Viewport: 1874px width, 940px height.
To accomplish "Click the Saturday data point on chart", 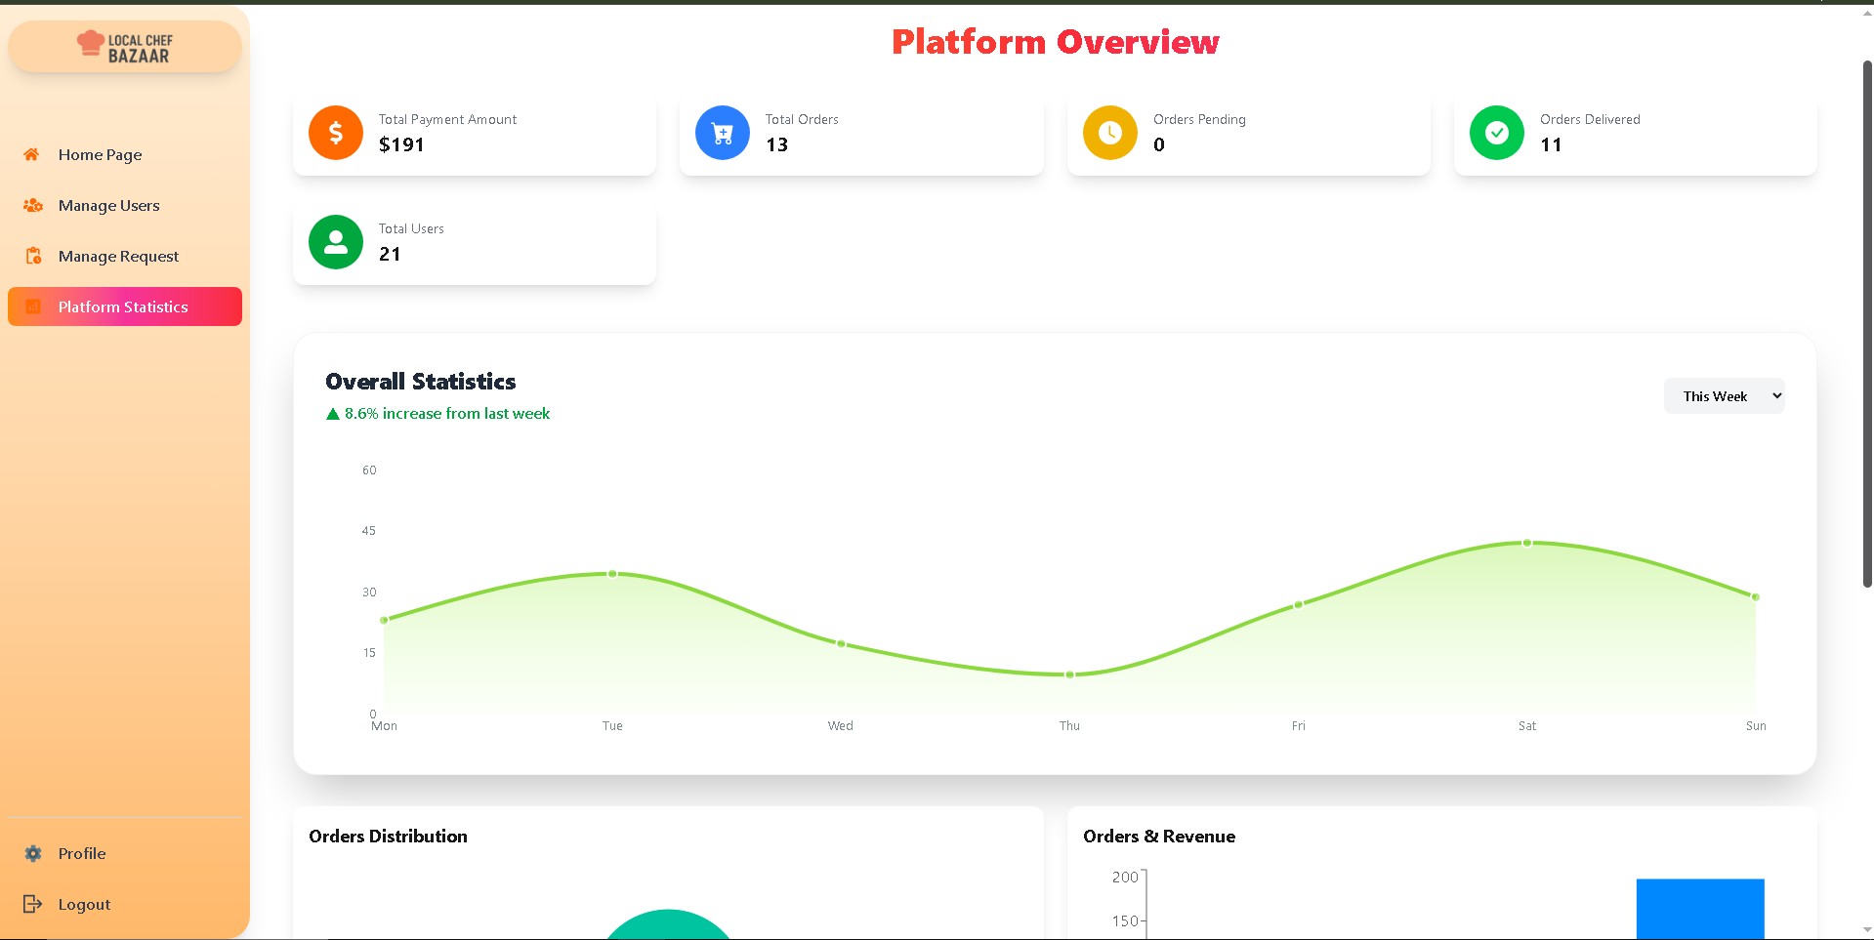I will pos(1527,543).
